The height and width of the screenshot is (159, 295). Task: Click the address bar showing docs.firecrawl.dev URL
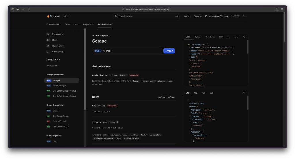click(x=146, y=9)
